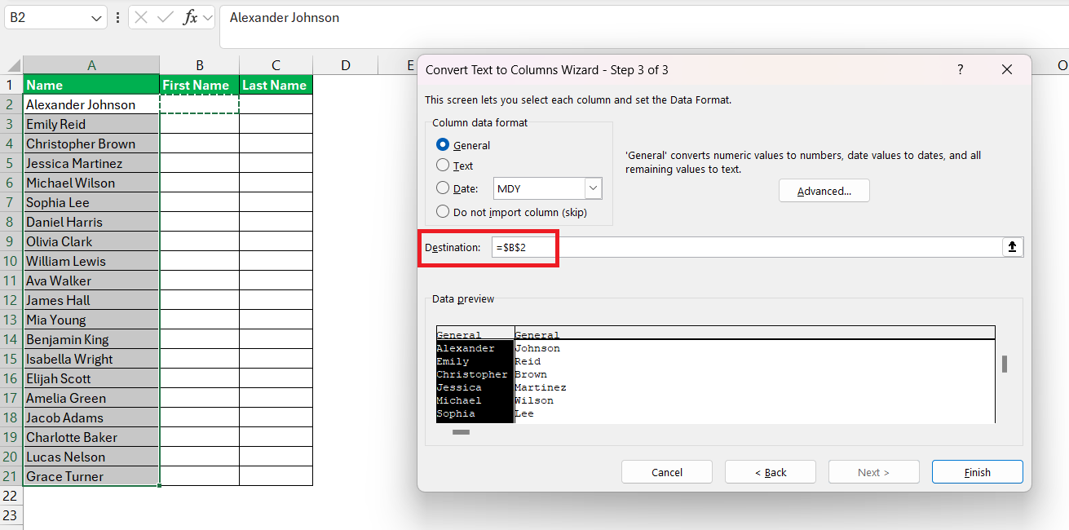This screenshot has height=530, width=1069.
Task: Click cell containing Jacob Adams
Action: 91,417
